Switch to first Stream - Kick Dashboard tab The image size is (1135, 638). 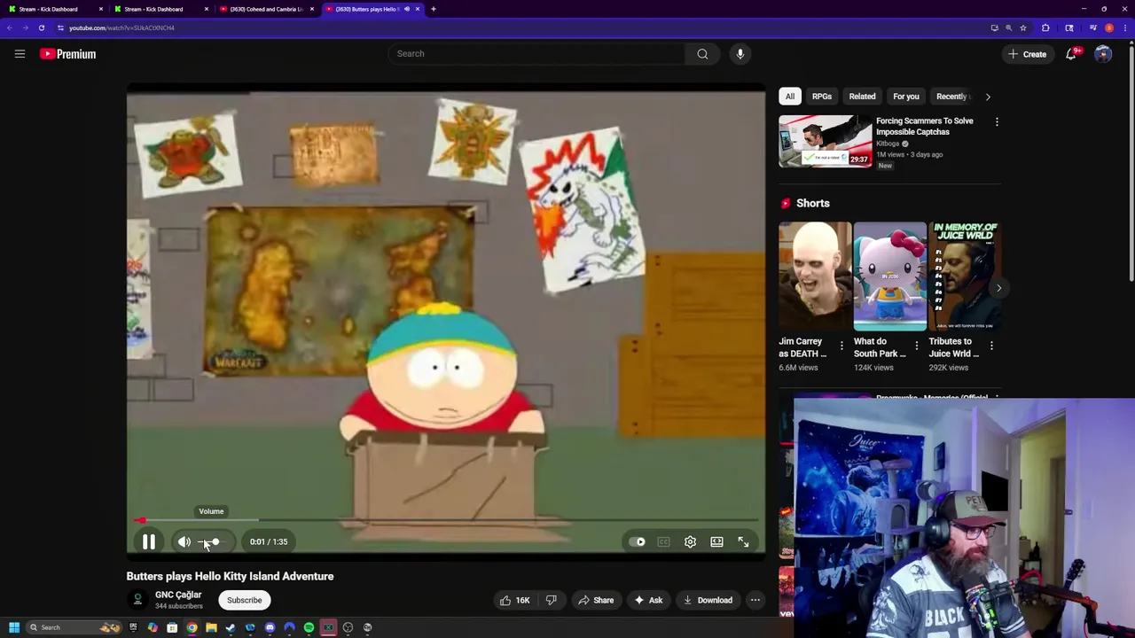coord(55,9)
